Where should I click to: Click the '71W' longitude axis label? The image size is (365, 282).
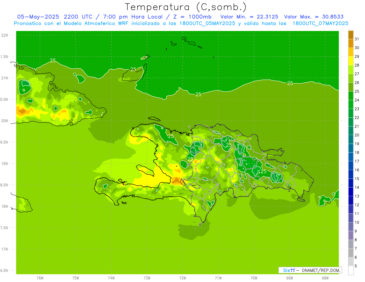click(x=218, y=278)
